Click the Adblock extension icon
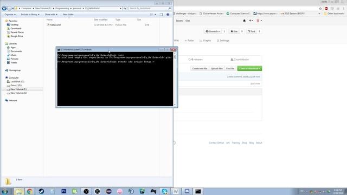This screenshot has height=195, width=347. coord(326,9)
